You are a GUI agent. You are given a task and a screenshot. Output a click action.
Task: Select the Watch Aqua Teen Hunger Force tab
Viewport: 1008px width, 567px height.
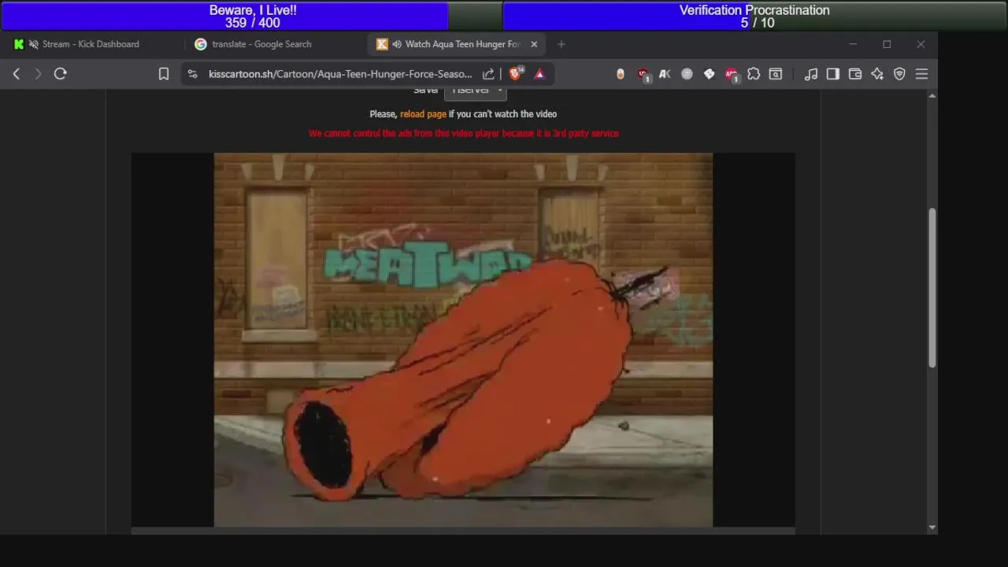click(x=457, y=44)
